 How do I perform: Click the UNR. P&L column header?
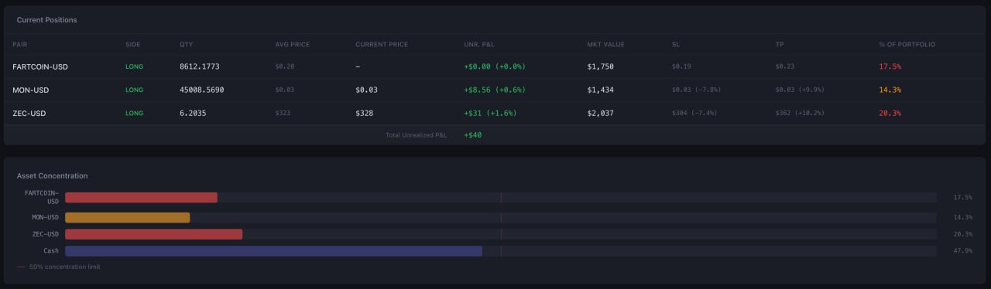(479, 45)
